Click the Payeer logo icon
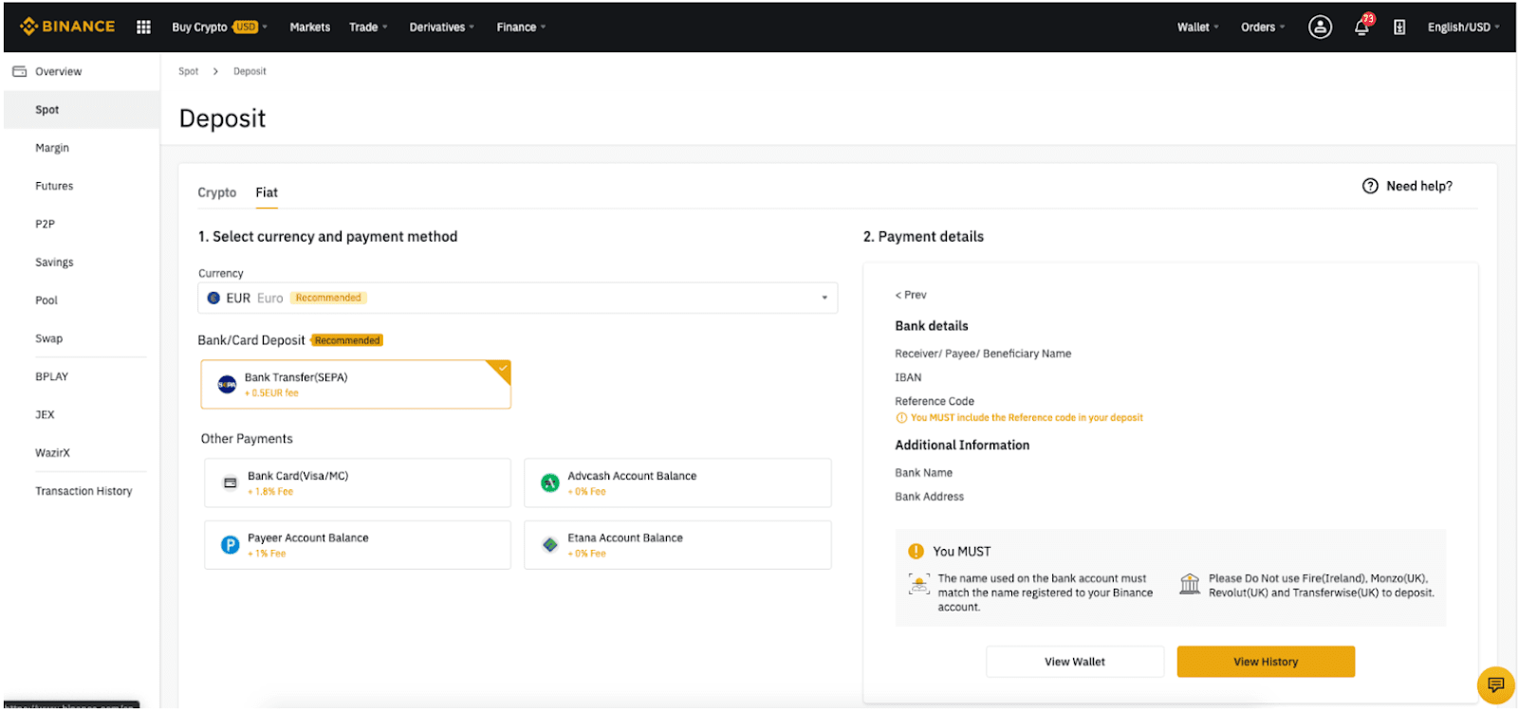Image resolution: width=1518 pixels, height=710 pixels. click(230, 544)
